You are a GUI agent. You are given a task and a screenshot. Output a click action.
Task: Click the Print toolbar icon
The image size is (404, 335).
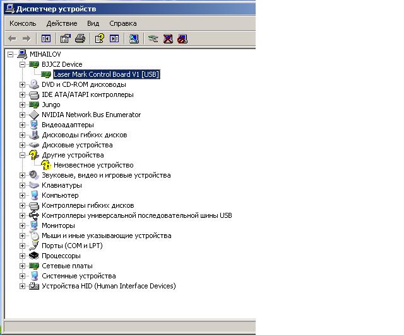(80, 39)
